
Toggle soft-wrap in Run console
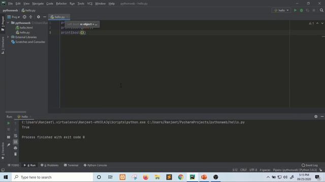click(16, 136)
